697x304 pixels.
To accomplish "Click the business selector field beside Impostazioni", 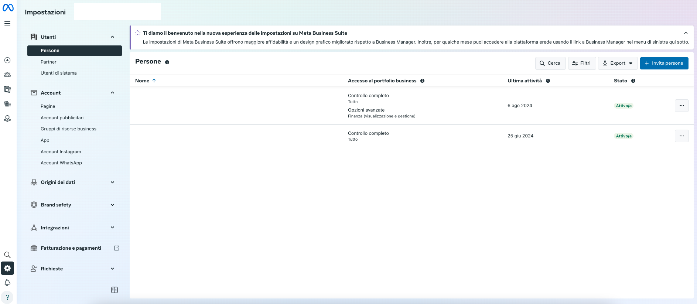I will pos(117,11).
